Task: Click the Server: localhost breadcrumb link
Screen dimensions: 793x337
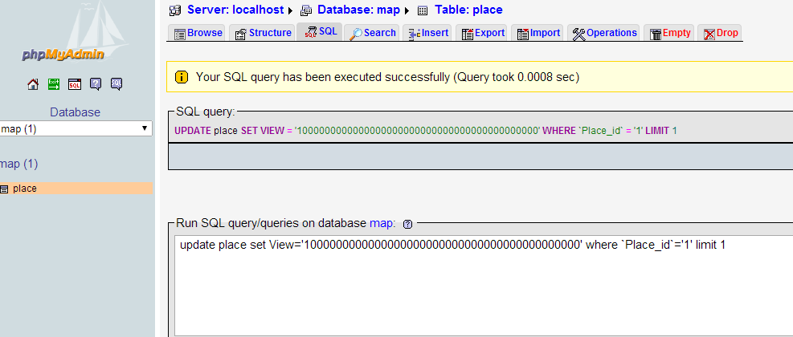Action: [x=235, y=10]
